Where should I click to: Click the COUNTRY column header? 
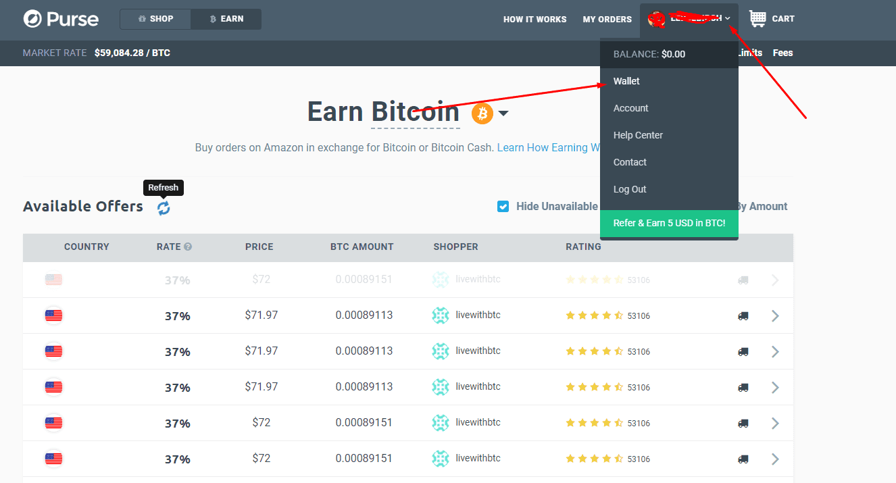(86, 247)
